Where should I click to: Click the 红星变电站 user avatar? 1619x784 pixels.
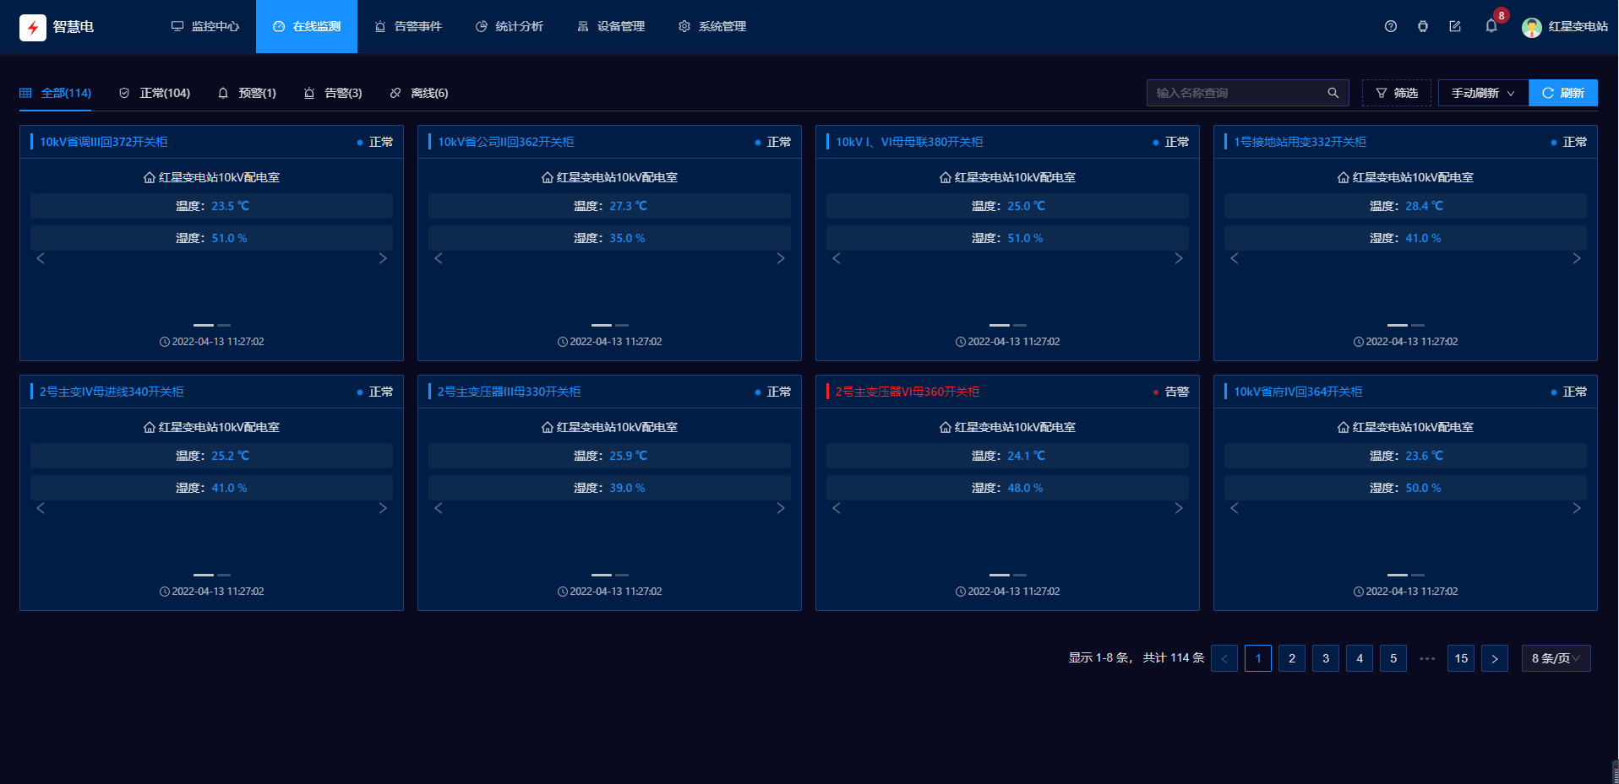[x=1531, y=27]
